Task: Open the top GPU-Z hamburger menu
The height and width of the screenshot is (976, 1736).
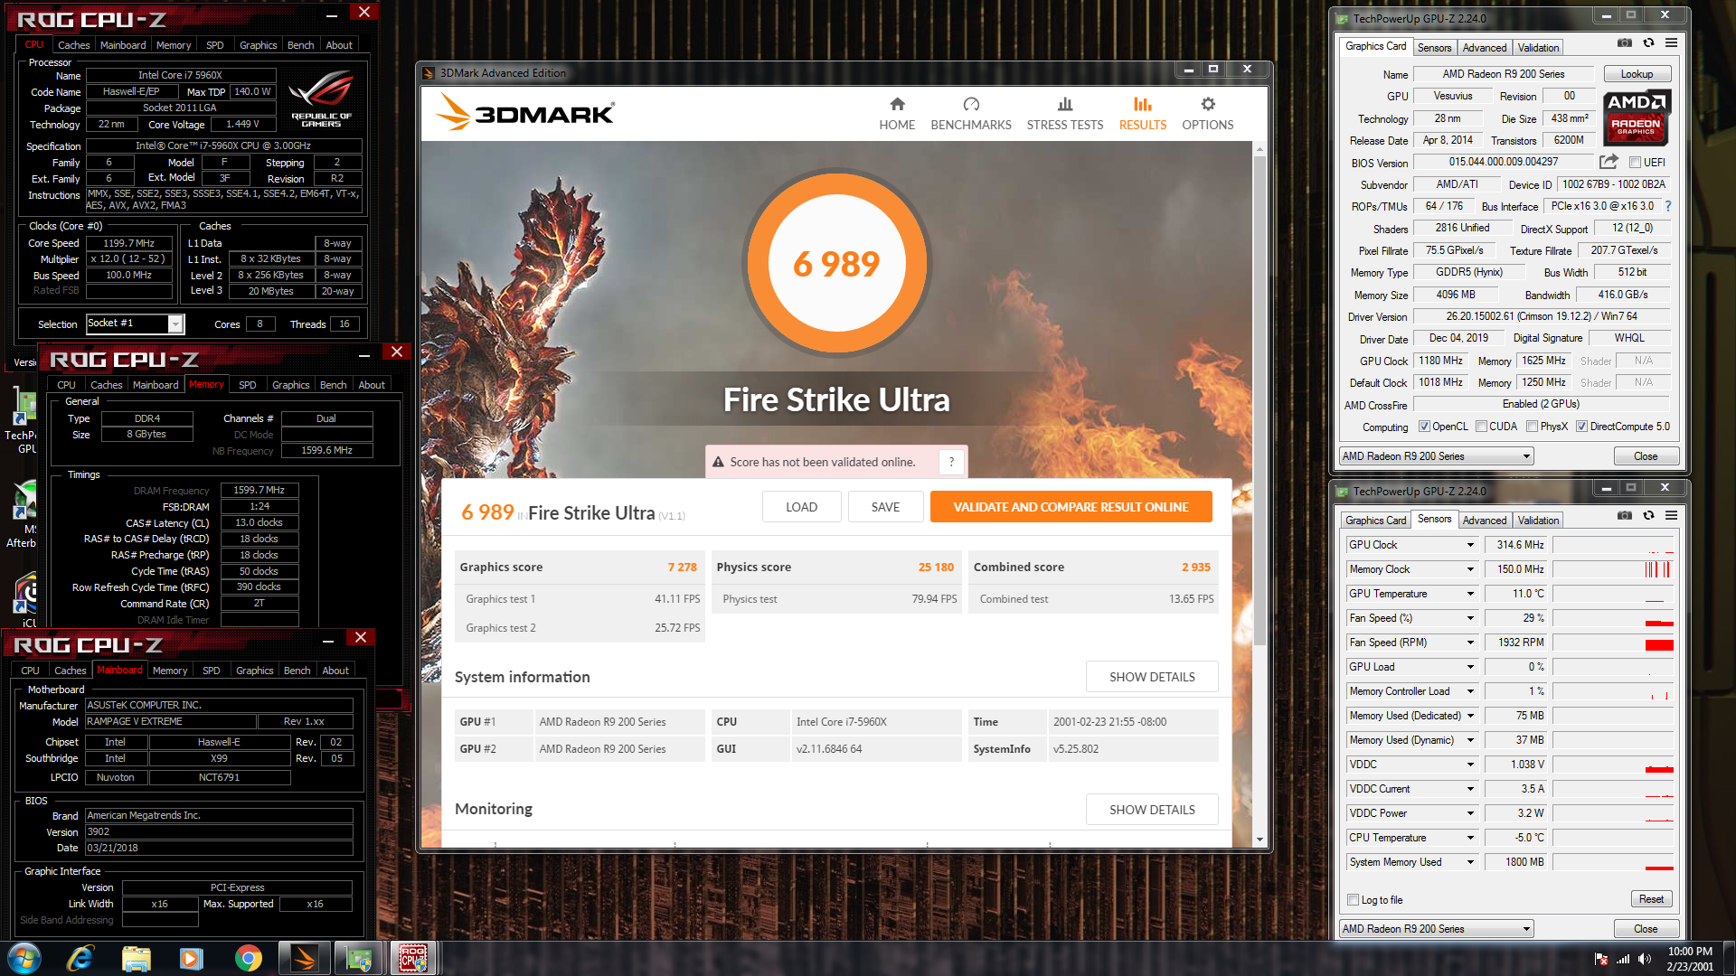Action: pyautogui.click(x=1671, y=43)
